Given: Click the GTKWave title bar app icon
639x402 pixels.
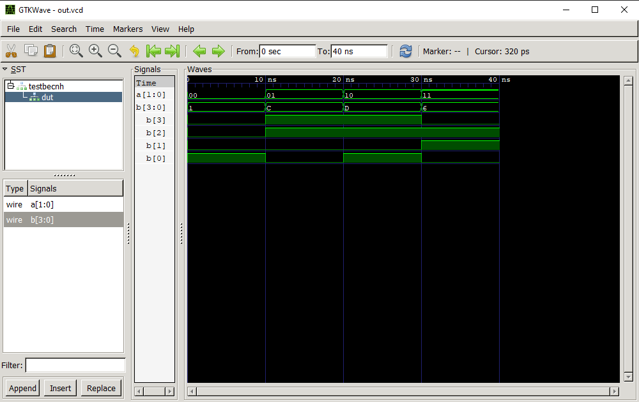Looking at the screenshot, I should click(10, 10).
